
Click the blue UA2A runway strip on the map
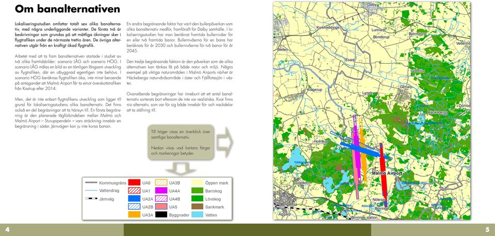(363, 149)
